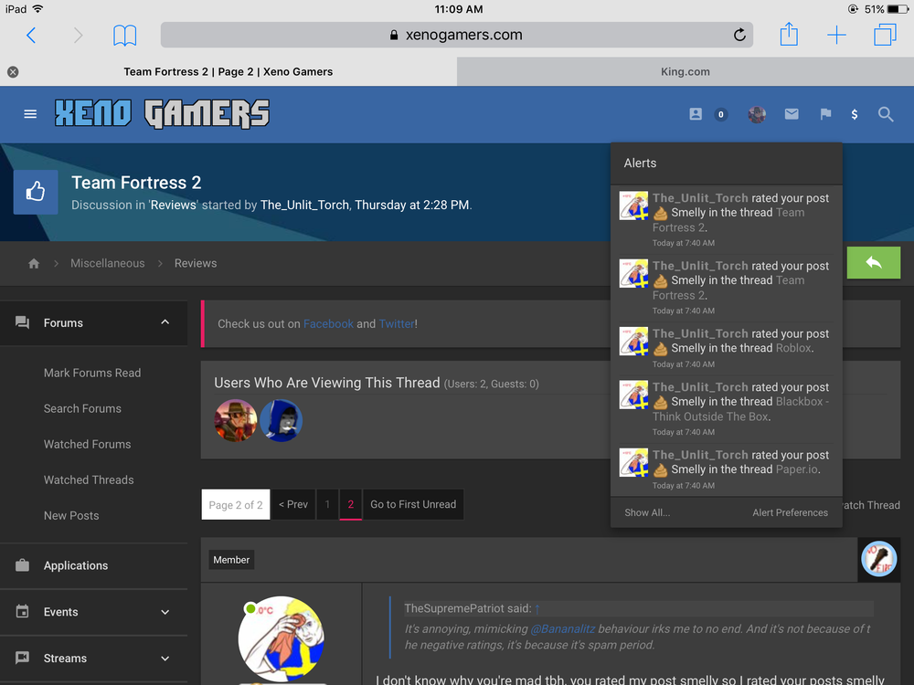
Task: Tap the Safari forward arrow
Action: point(78,35)
